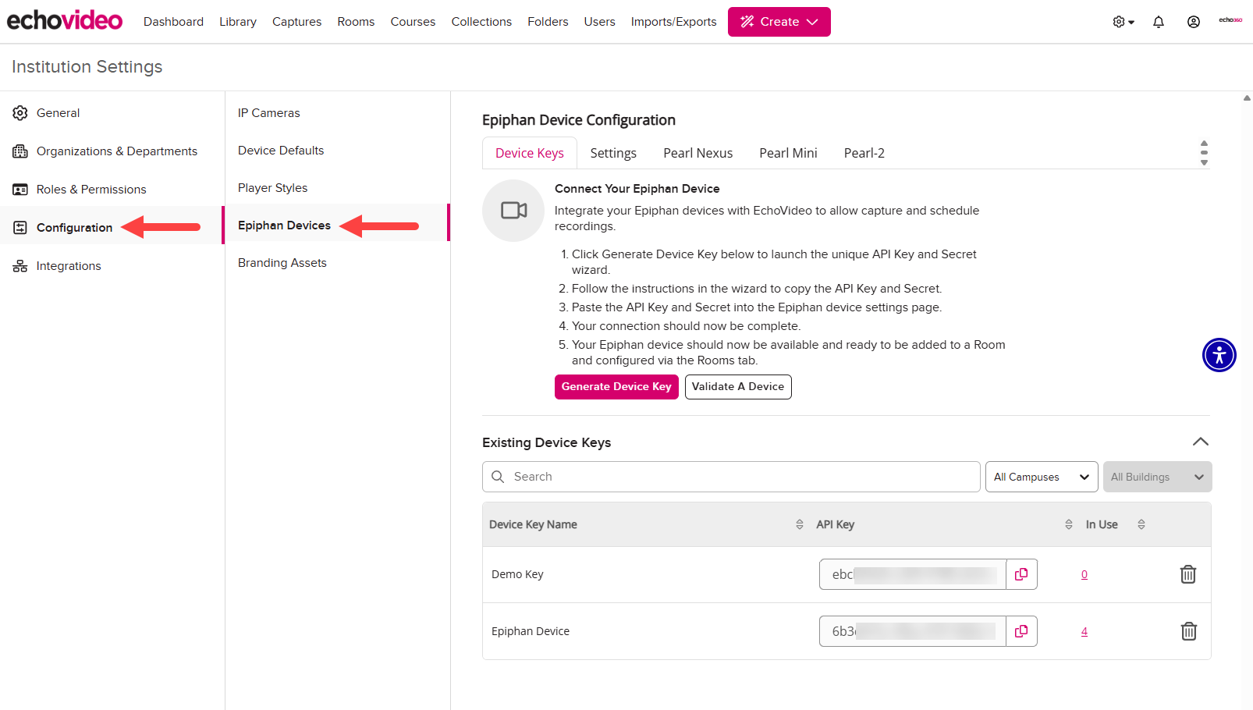Screen dimensions: 1253x710
Task: Open accessibility options widget
Action: coord(1219,355)
